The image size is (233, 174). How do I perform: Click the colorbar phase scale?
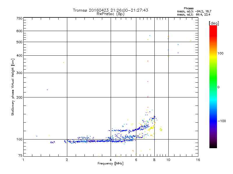[213, 86]
